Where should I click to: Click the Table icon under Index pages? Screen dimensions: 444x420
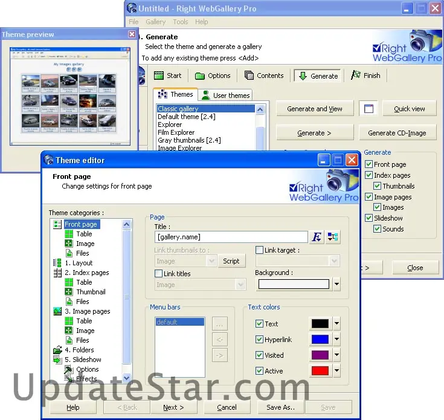(69, 282)
